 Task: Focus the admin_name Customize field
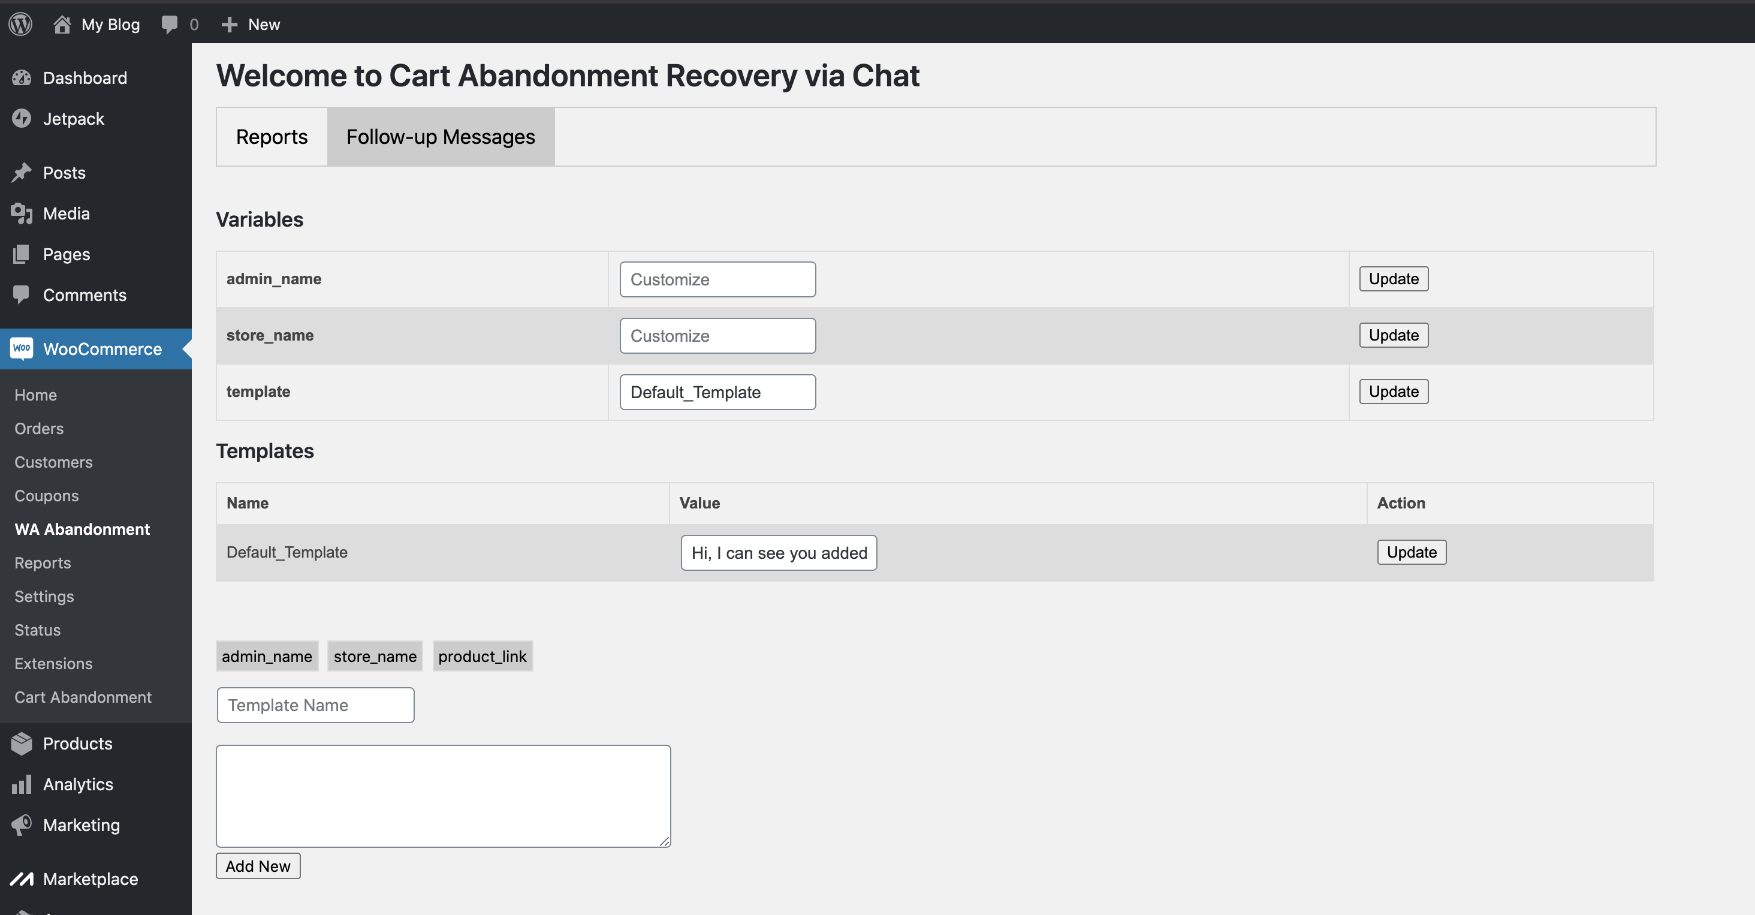pyautogui.click(x=717, y=279)
